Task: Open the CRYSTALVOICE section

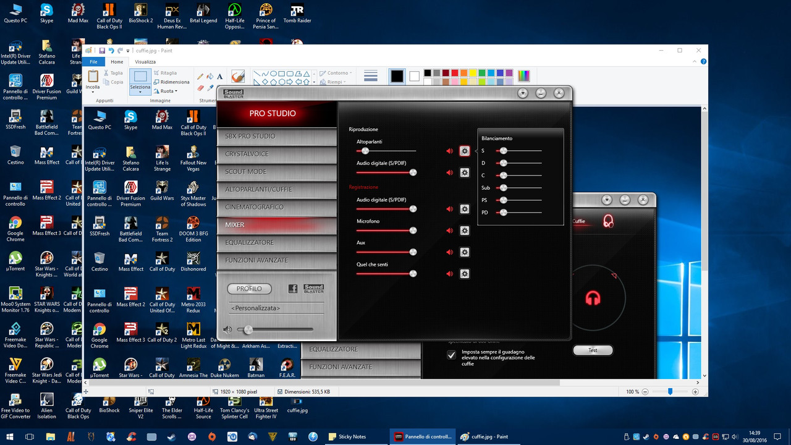Action: pyautogui.click(x=276, y=154)
